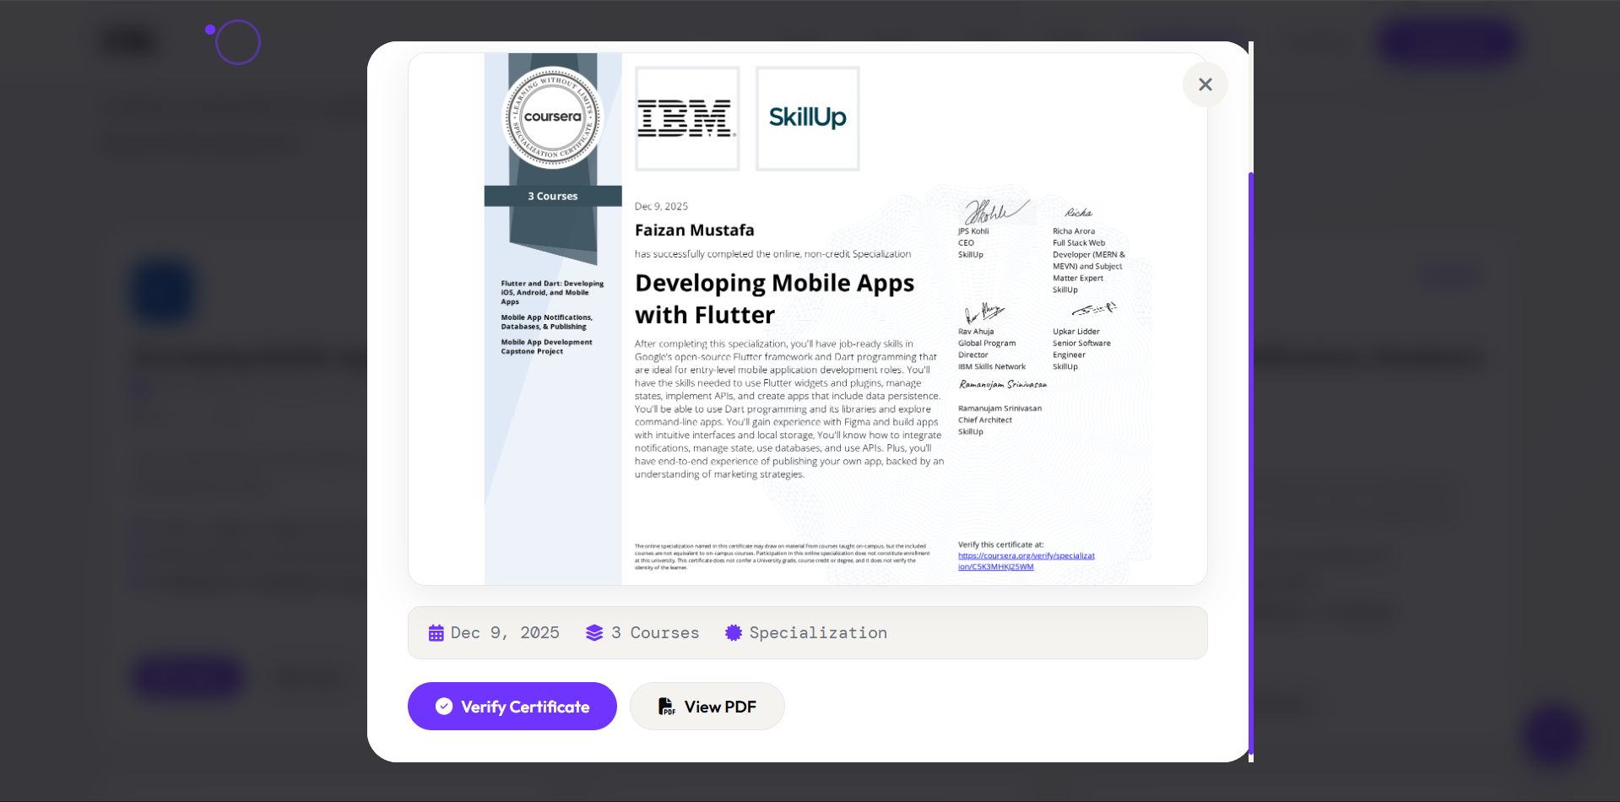Click the "Rav Ahuja" signatory name

976,332
